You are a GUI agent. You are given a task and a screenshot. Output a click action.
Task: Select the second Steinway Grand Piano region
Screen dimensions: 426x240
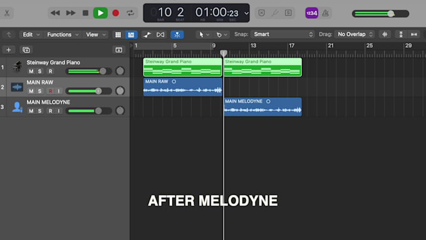tap(263, 67)
